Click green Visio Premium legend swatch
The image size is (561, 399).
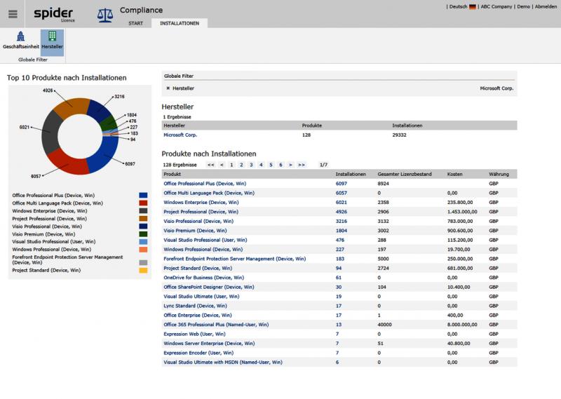click(x=143, y=234)
